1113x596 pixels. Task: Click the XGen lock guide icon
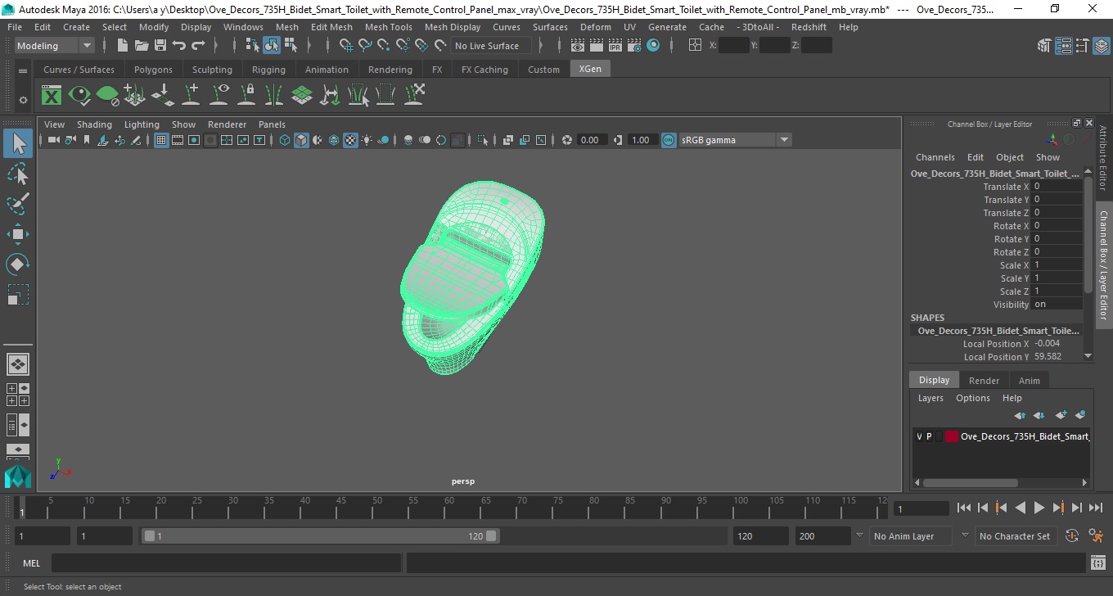click(x=246, y=96)
